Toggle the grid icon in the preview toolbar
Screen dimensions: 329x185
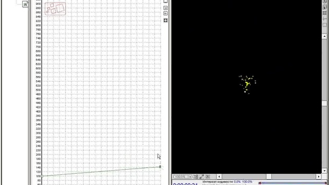pyautogui.click(x=324, y=13)
